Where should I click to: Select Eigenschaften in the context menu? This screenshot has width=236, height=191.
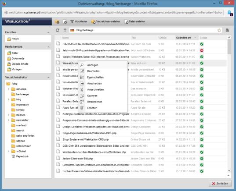(103, 78)
